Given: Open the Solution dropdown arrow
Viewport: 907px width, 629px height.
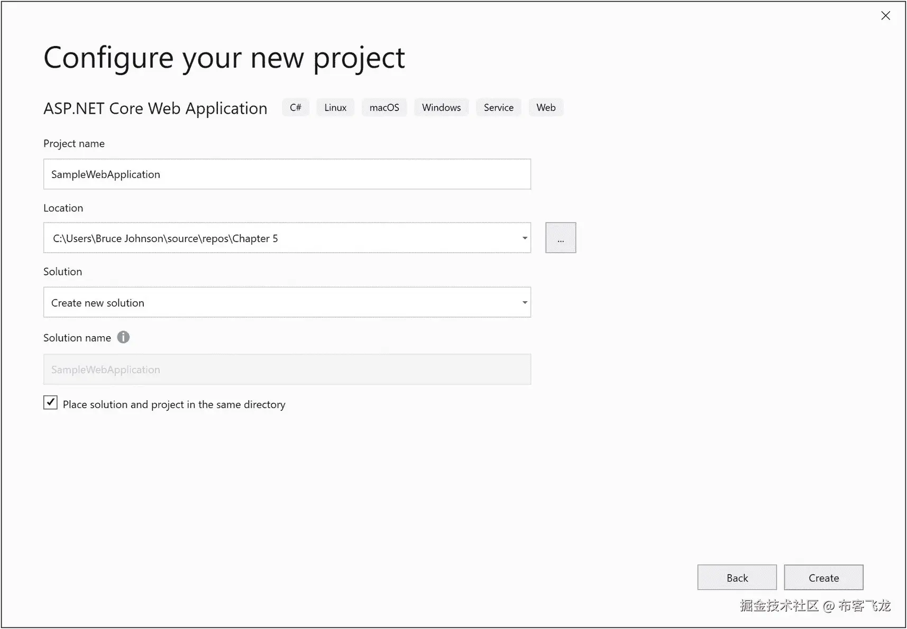Looking at the screenshot, I should coord(525,302).
